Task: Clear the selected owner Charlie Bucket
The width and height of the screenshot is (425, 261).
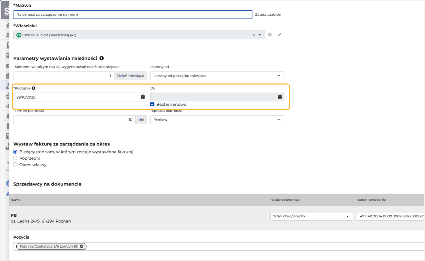Action: coord(254,35)
